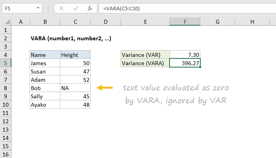
Task: Select column F header
Action: 185,22
